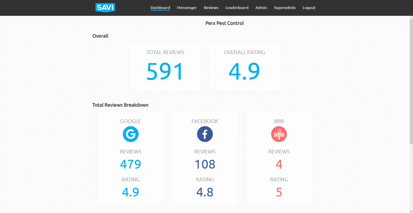Open the Reviews page
Screen dimensions: 413x213
point(211,8)
